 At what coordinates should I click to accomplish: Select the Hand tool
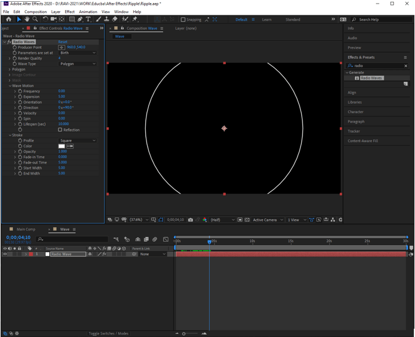coord(27,20)
